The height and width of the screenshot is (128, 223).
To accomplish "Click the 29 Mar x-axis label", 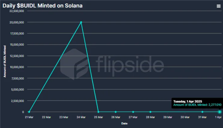I will coord(168,117).
